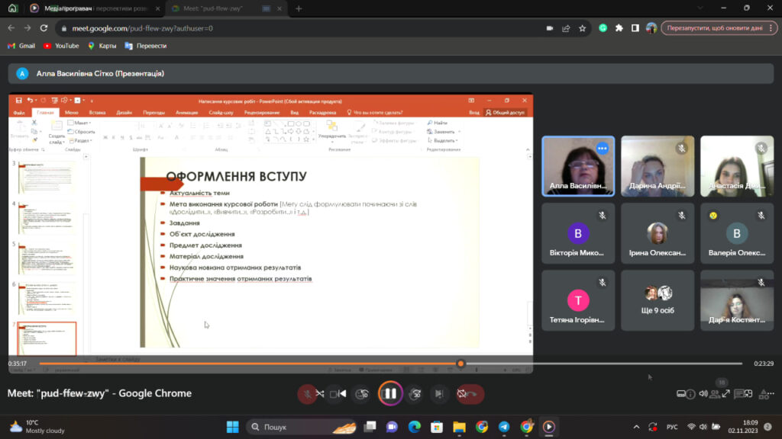Open the YouTube bookmark
This screenshot has width=782, height=439.
[61, 46]
